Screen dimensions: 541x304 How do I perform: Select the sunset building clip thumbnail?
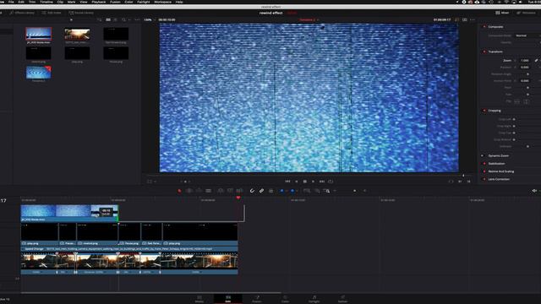(x=77, y=34)
